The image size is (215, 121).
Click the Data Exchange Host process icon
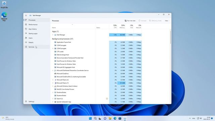[55, 55]
